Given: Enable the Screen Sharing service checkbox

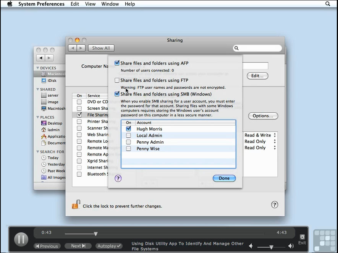Looking at the screenshot, I should 79,108.
